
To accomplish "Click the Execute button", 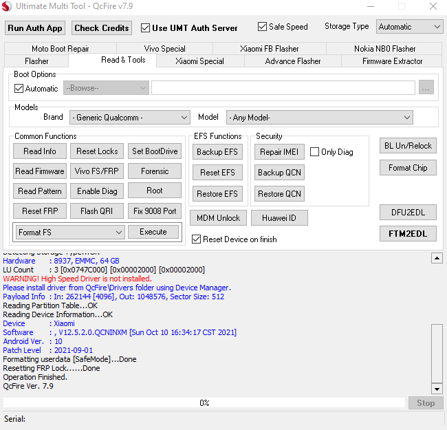I will click(153, 232).
